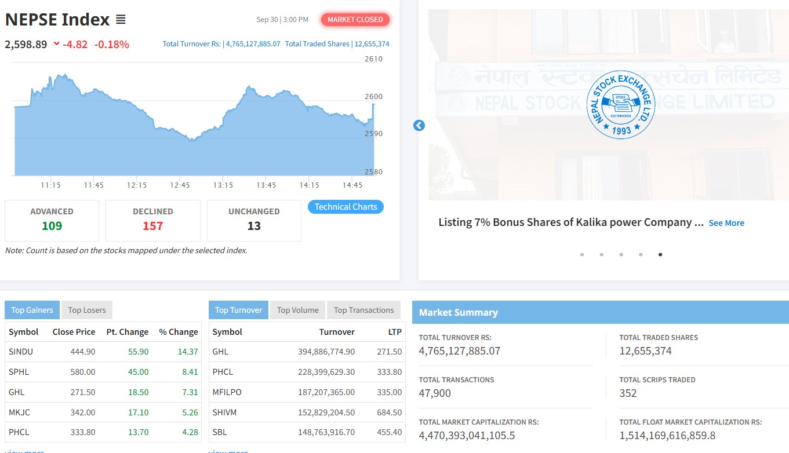Click the Symbol header in Top Gainers table
The height and width of the screenshot is (453, 789).
tap(23, 332)
